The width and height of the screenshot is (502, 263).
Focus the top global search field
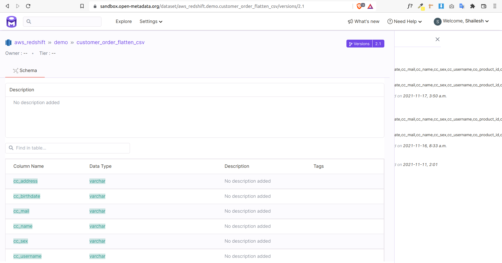pos(62,22)
